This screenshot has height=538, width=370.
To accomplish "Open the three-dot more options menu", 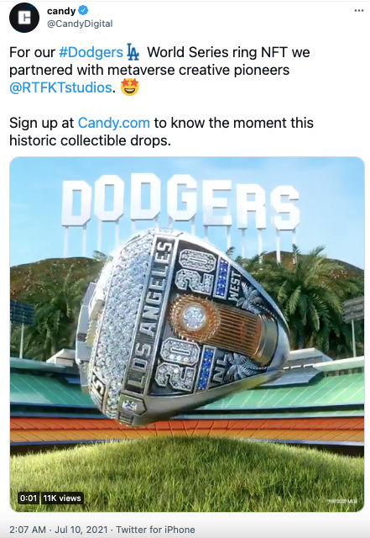I will (x=359, y=11).
